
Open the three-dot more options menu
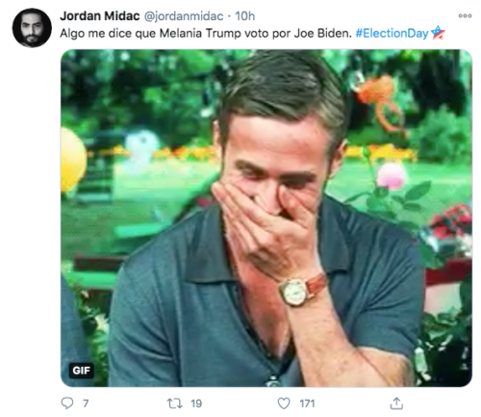[465, 15]
